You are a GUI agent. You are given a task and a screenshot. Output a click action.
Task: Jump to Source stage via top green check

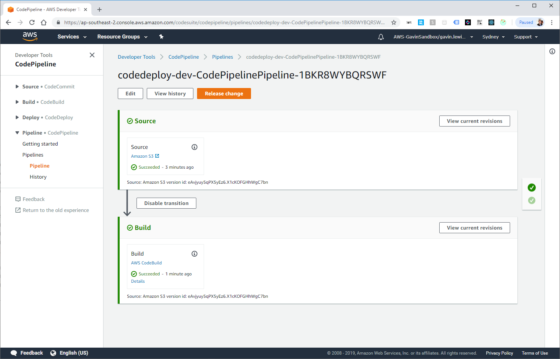pos(532,188)
